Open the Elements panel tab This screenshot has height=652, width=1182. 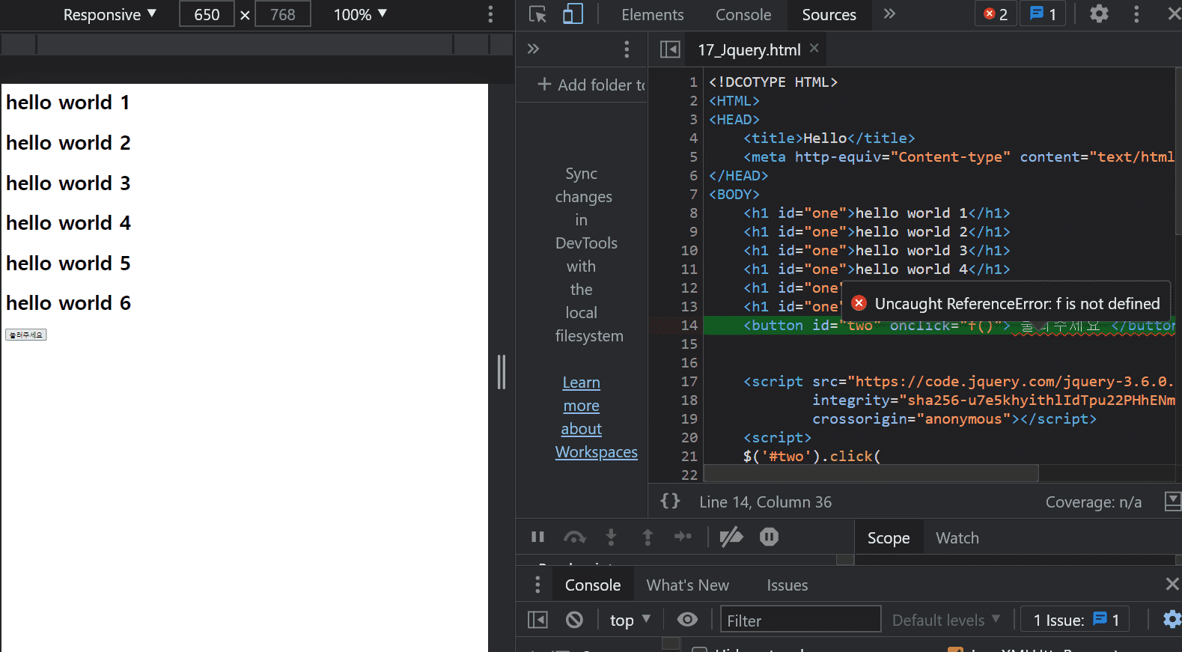(x=653, y=15)
